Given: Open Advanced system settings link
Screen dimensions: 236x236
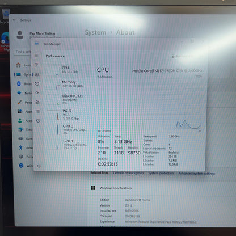Looking at the screenshot, I should click(x=197, y=174).
